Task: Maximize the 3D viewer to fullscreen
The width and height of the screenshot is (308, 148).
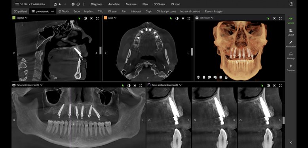Action: 280,18
